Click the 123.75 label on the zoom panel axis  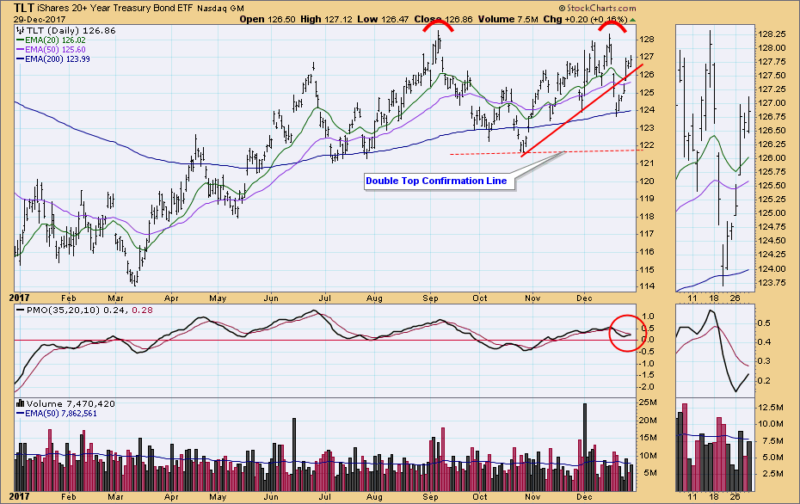pos(772,283)
